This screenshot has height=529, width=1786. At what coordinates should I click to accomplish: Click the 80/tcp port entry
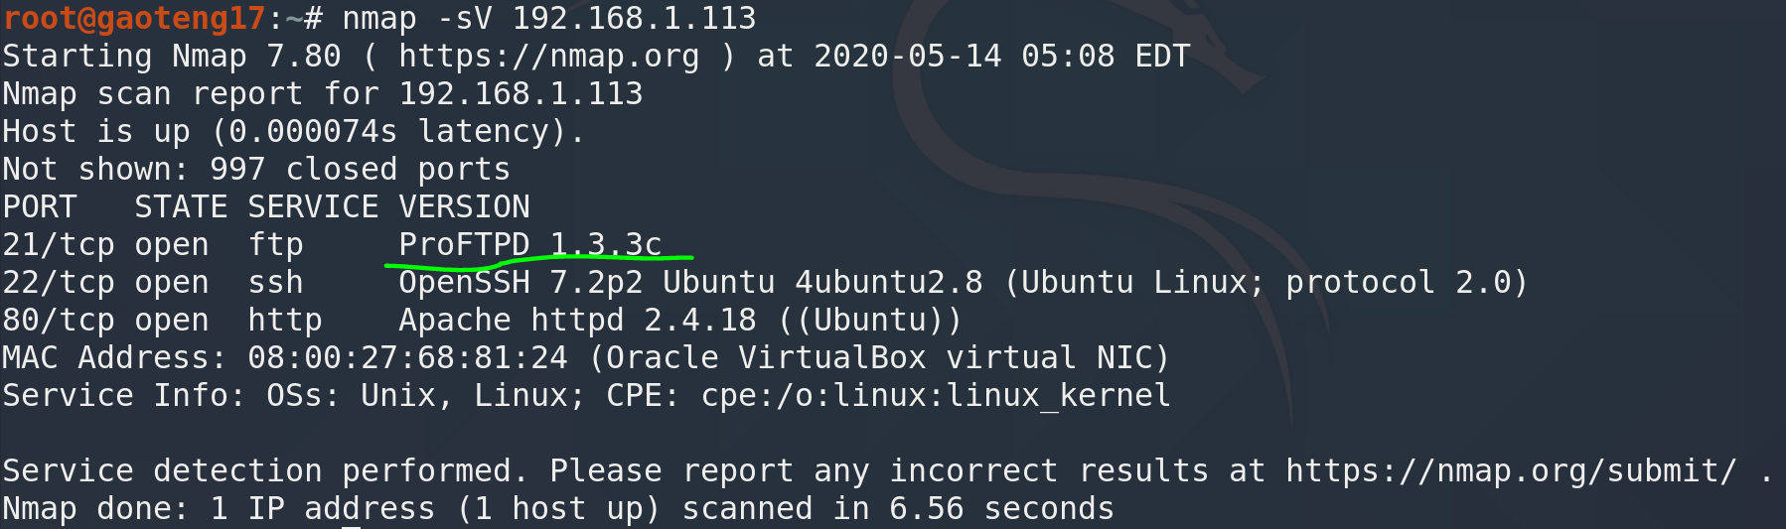point(59,321)
